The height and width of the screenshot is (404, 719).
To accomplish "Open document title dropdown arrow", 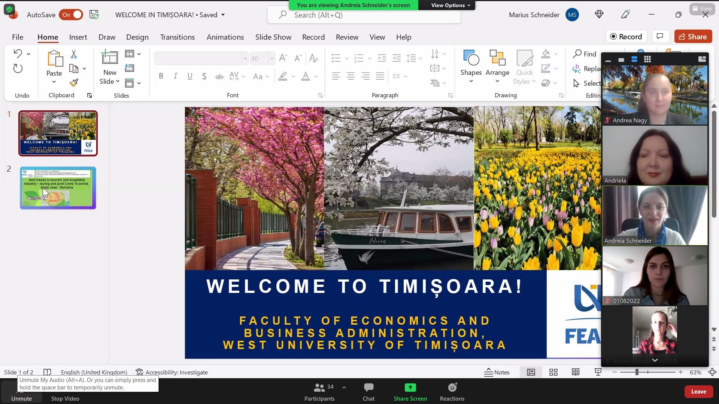I will pos(223,15).
